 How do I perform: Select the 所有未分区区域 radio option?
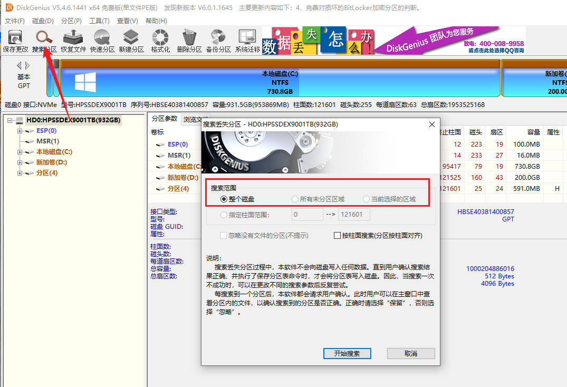(x=318, y=199)
